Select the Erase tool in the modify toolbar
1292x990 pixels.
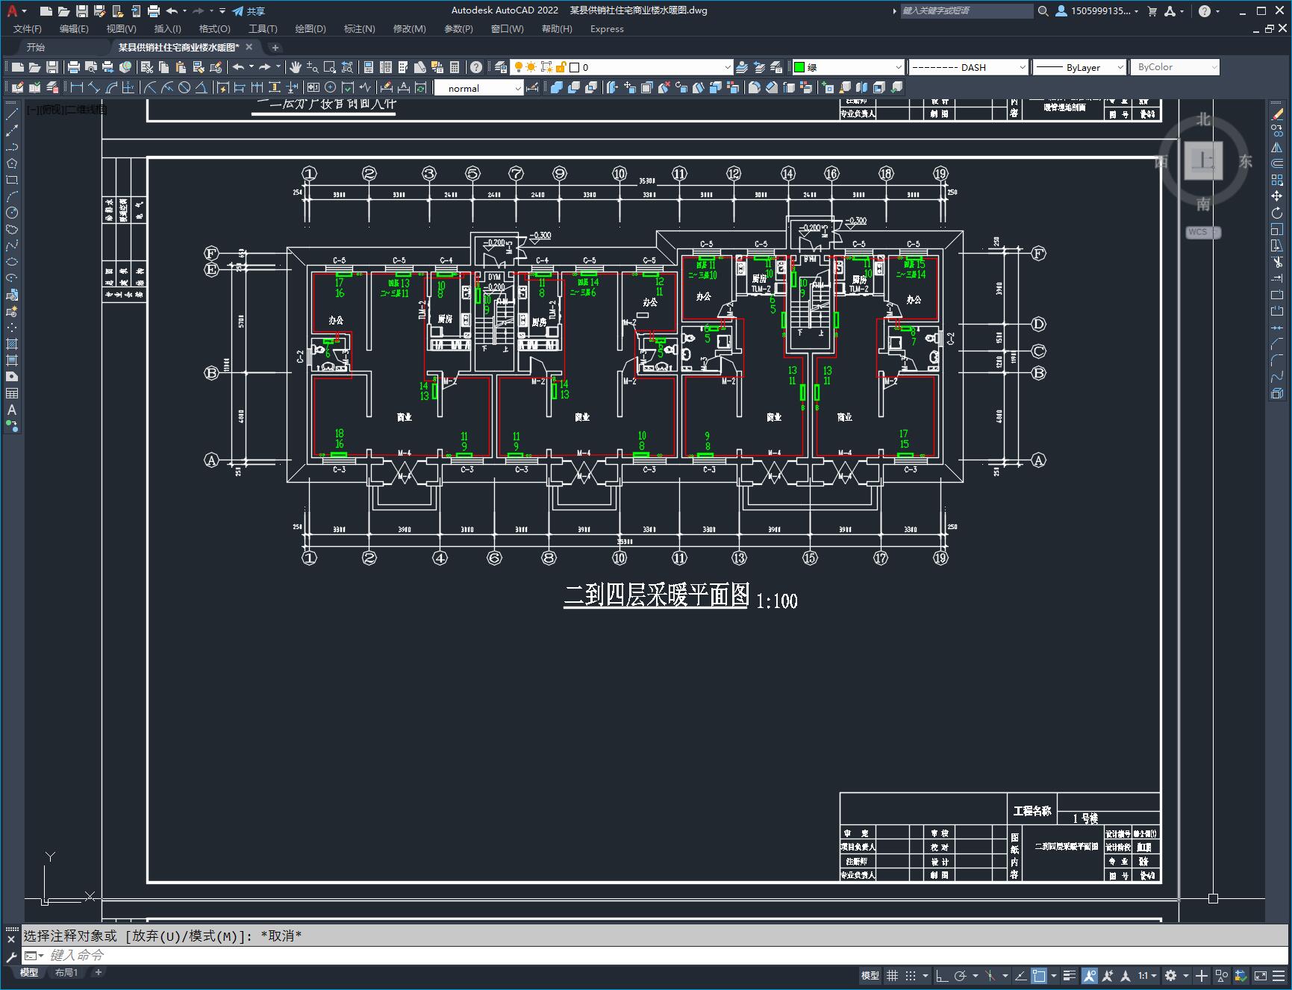pyautogui.click(x=1277, y=114)
